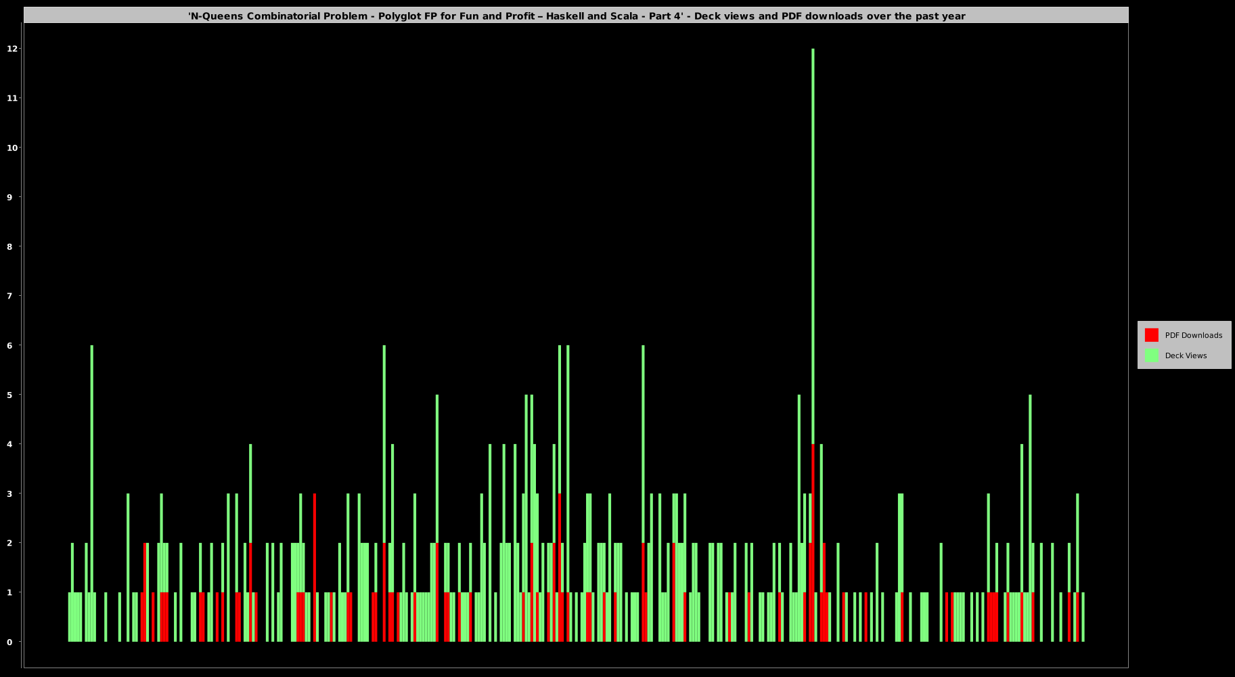Click y-axis label 4
The width and height of the screenshot is (1235, 677).
click(9, 444)
